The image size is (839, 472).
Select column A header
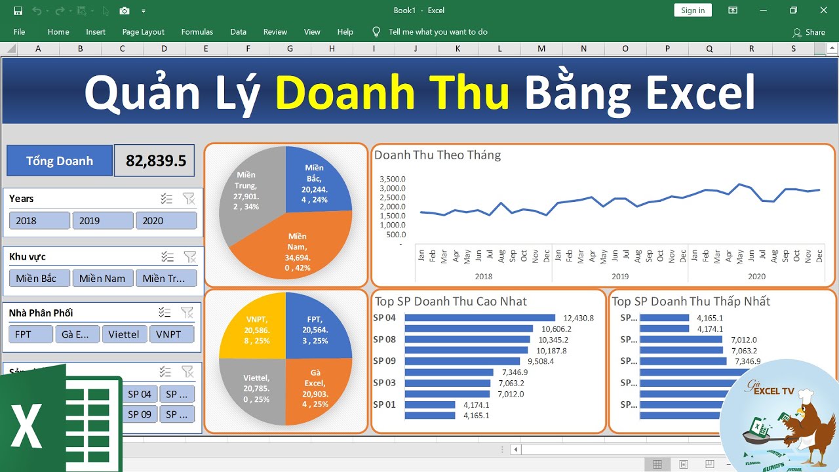click(38, 49)
